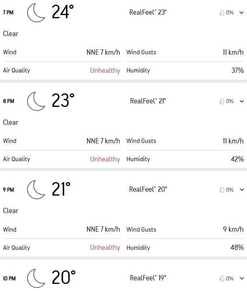Click the raindrop precipitation icon at 7 PM
This screenshot has height=291, width=247.
click(222, 13)
